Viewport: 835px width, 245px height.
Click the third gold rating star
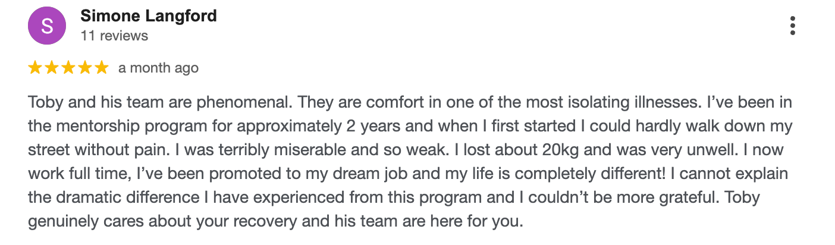[x=68, y=68]
